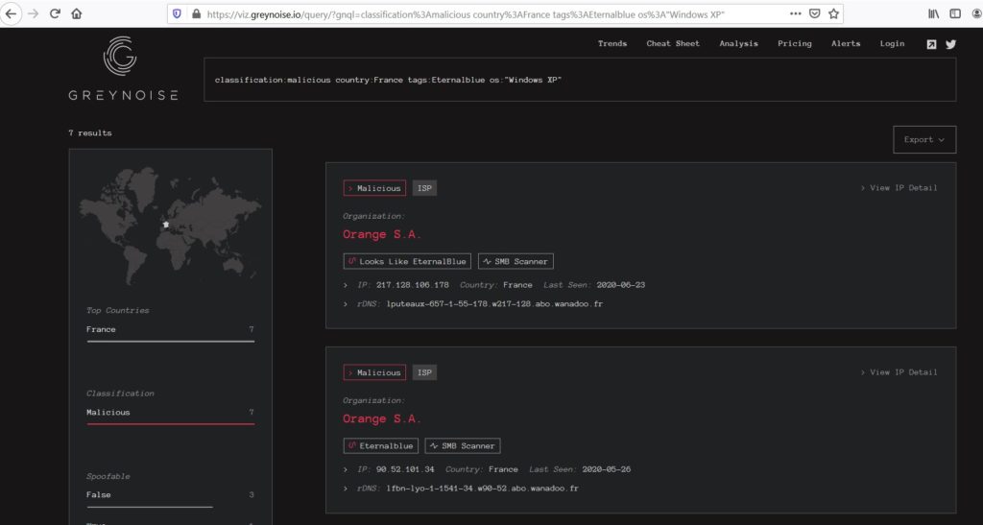
Task: Click the GNQL query search field
Action: point(580,80)
